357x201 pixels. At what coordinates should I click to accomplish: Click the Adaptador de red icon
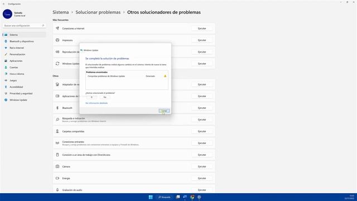tap(57, 84)
